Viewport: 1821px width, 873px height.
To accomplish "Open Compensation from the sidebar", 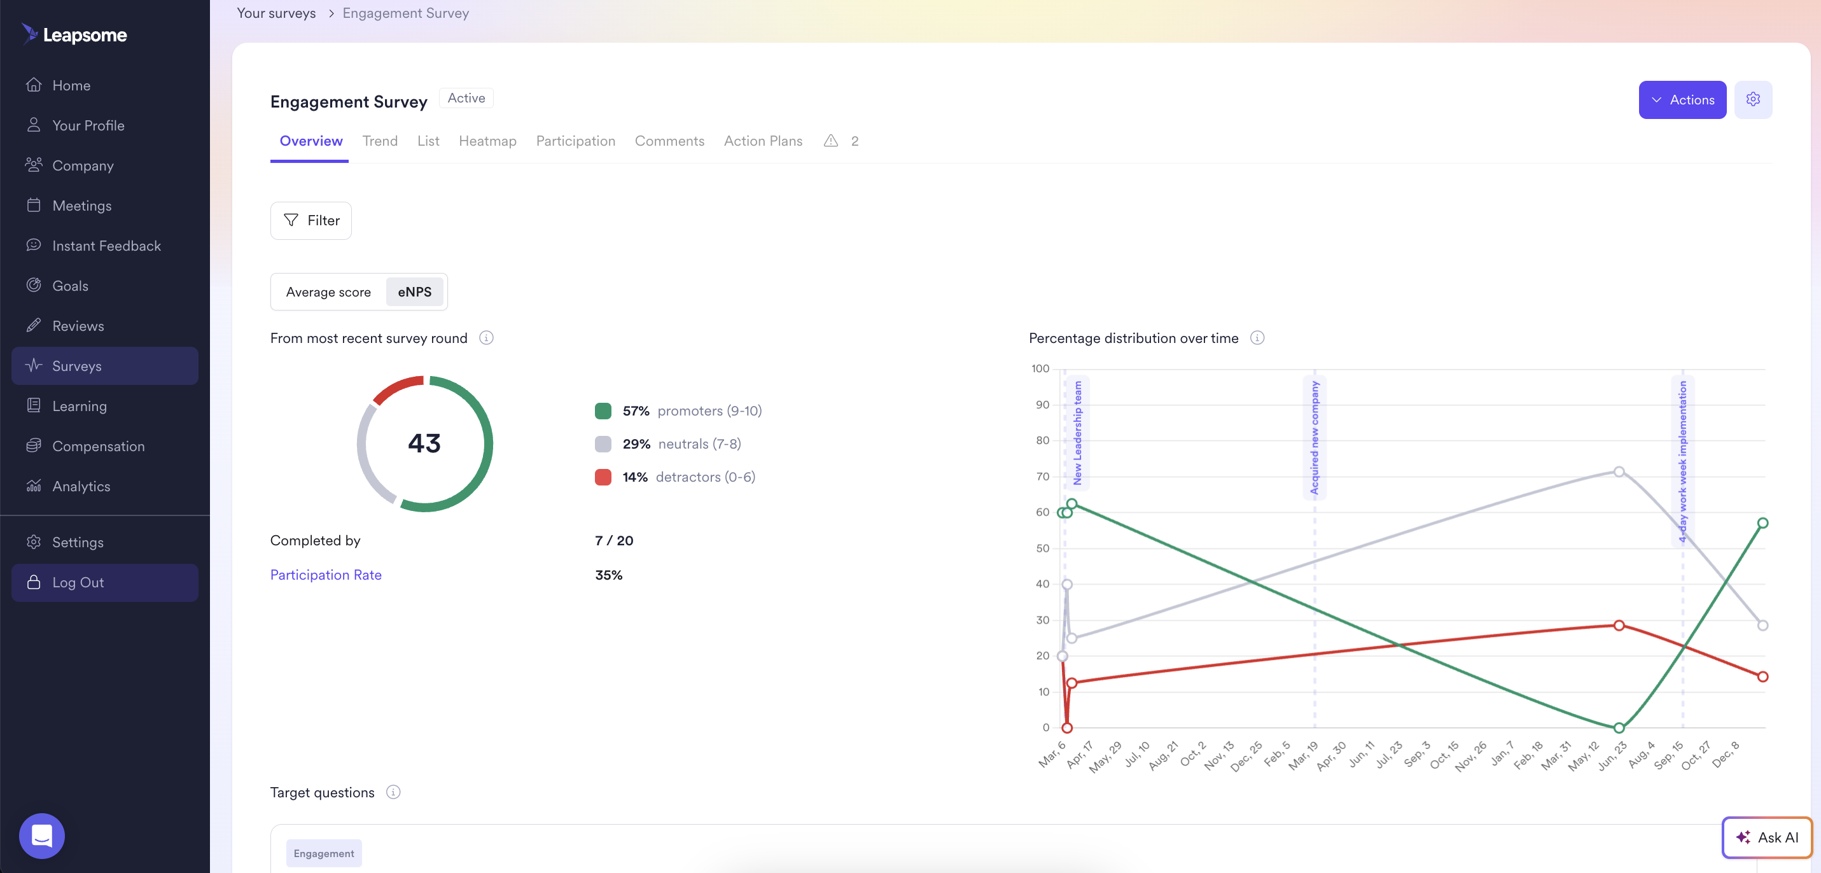I will coord(98,446).
